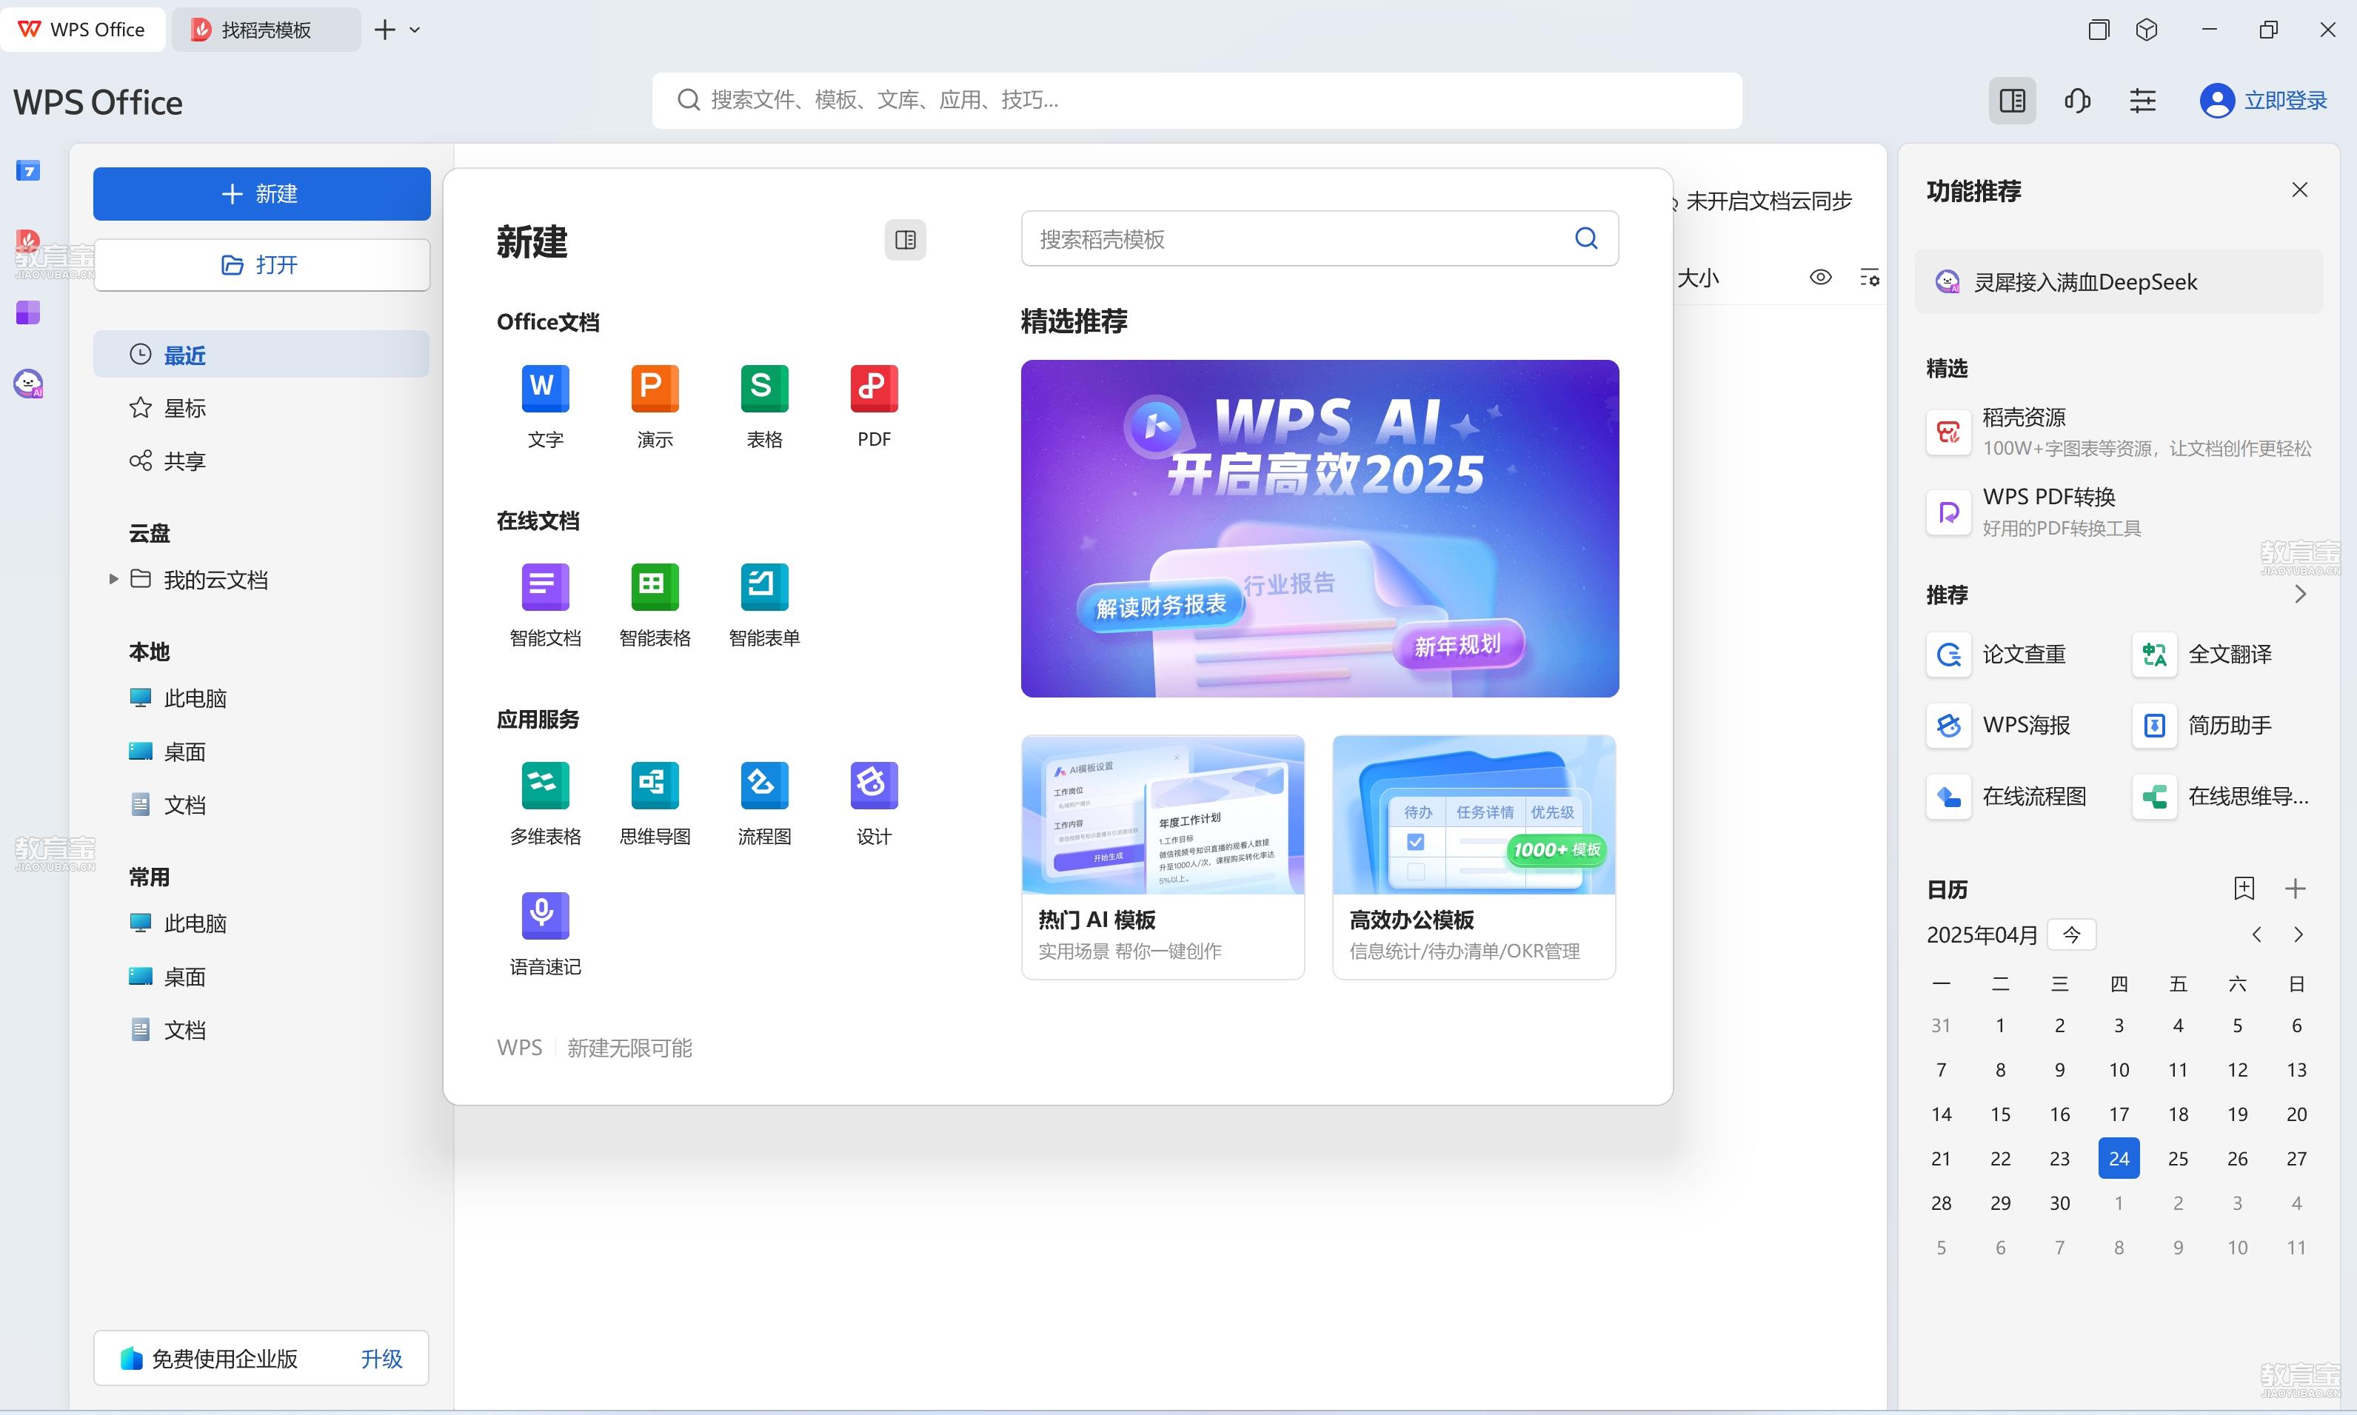Select date 24 in the calendar

[2119, 1159]
